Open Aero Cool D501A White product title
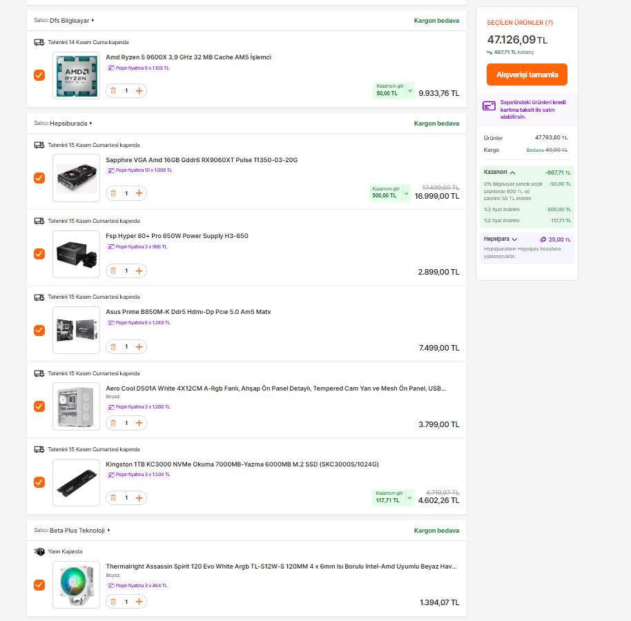This screenshot has width=631, height=621. click(x=275, y=388)
